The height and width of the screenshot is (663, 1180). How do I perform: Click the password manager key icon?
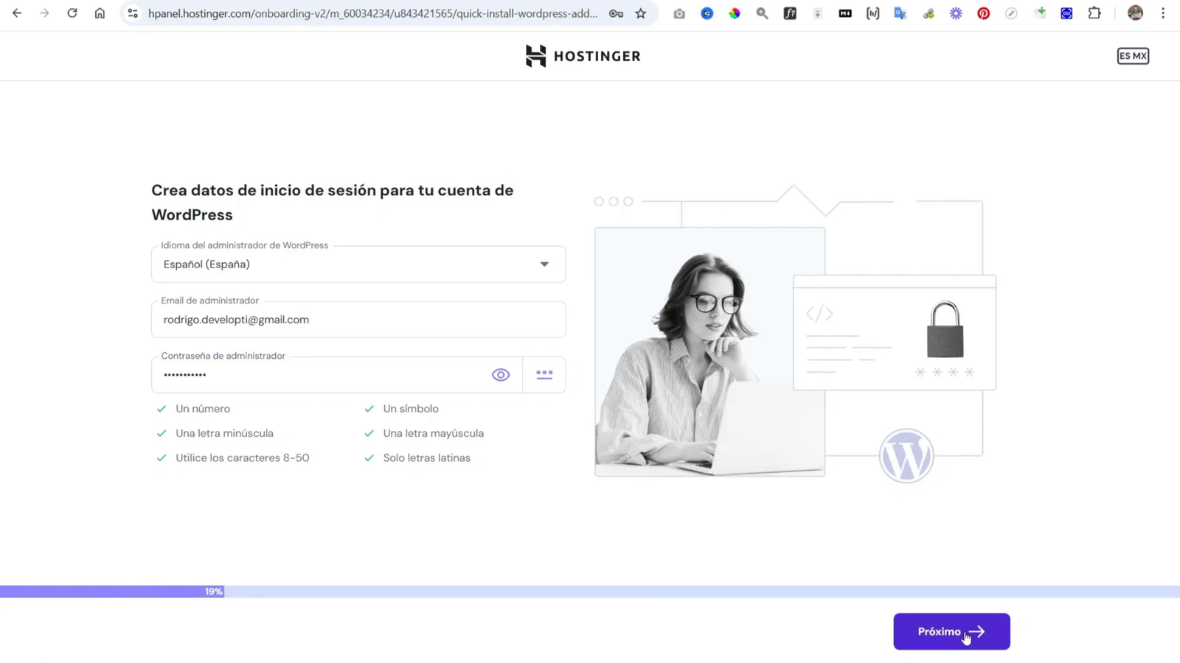[617, 13]
